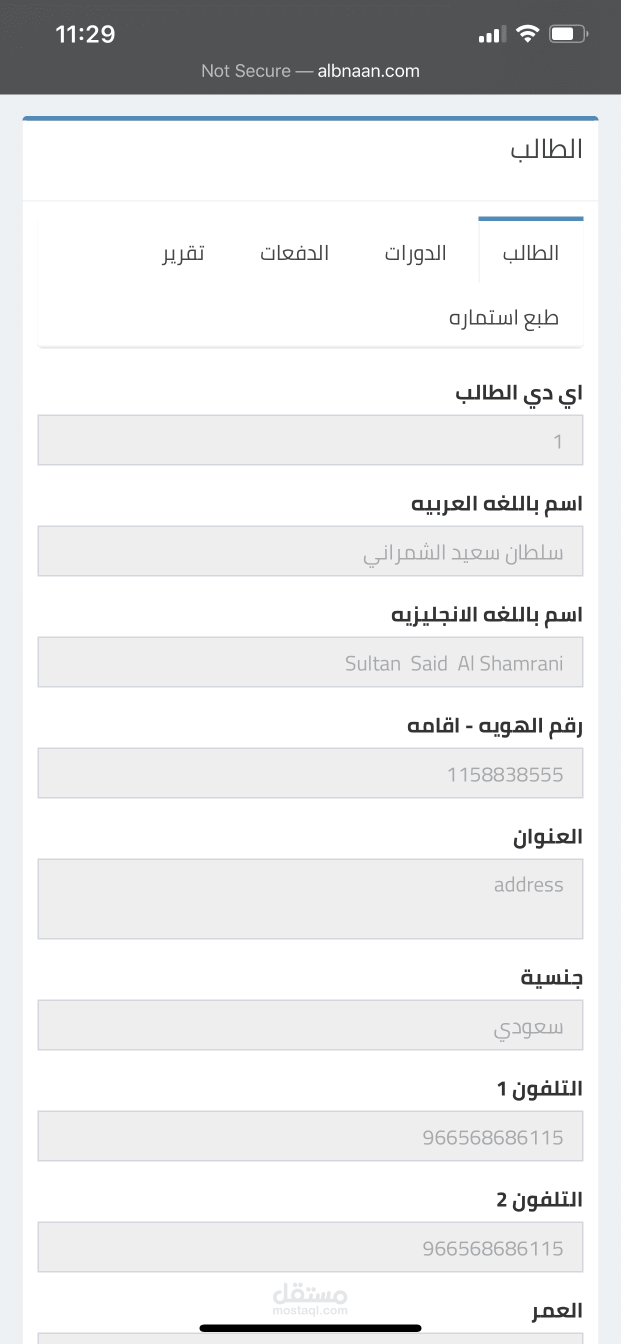
Task: Tap the "Not Secure" label in the address bar
Action: coord(246,70)
